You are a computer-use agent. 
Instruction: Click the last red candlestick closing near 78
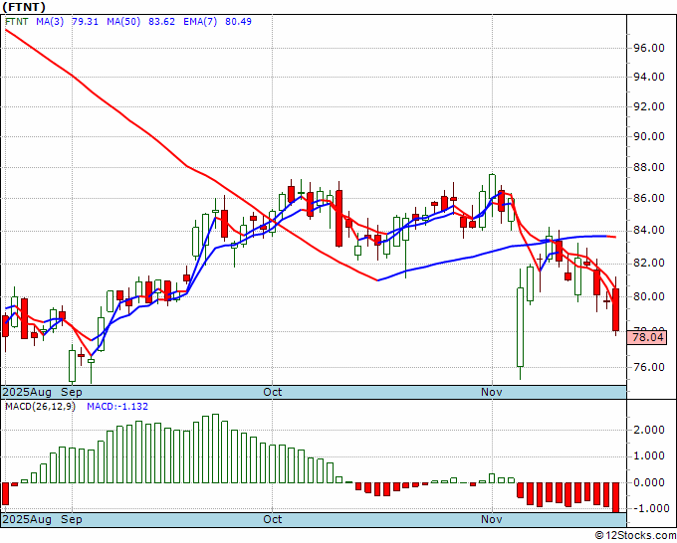[615, 310]
